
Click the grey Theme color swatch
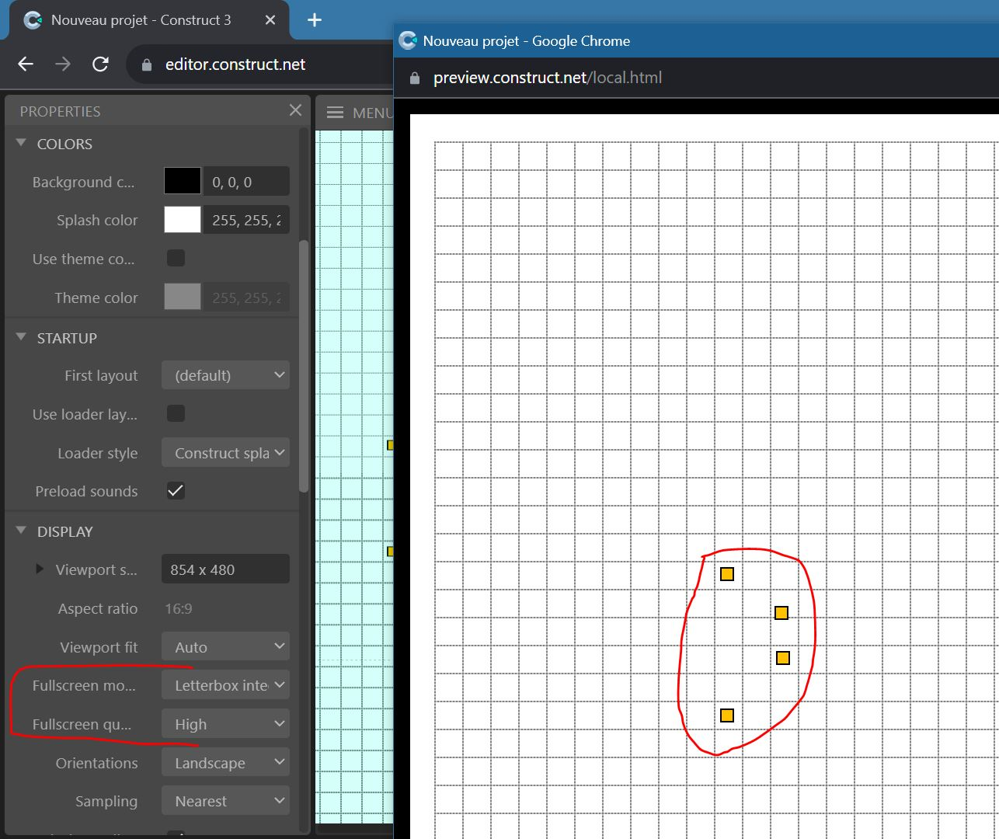tap(183, 298)
